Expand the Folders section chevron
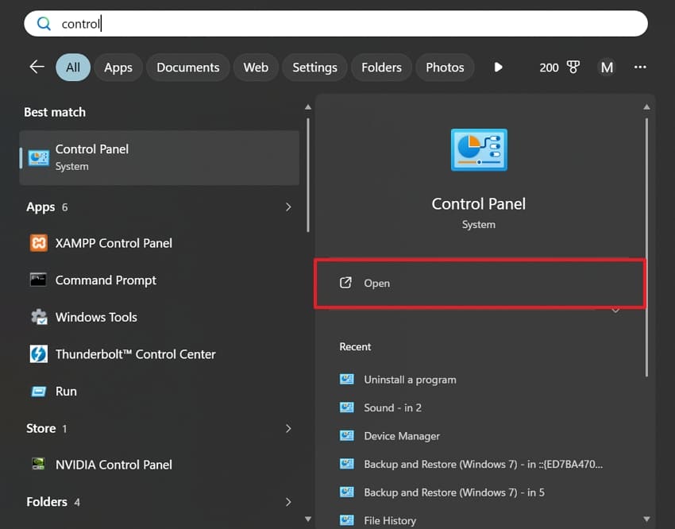The image size is (675, 529). pyautogui.click(x=288, y=502)
